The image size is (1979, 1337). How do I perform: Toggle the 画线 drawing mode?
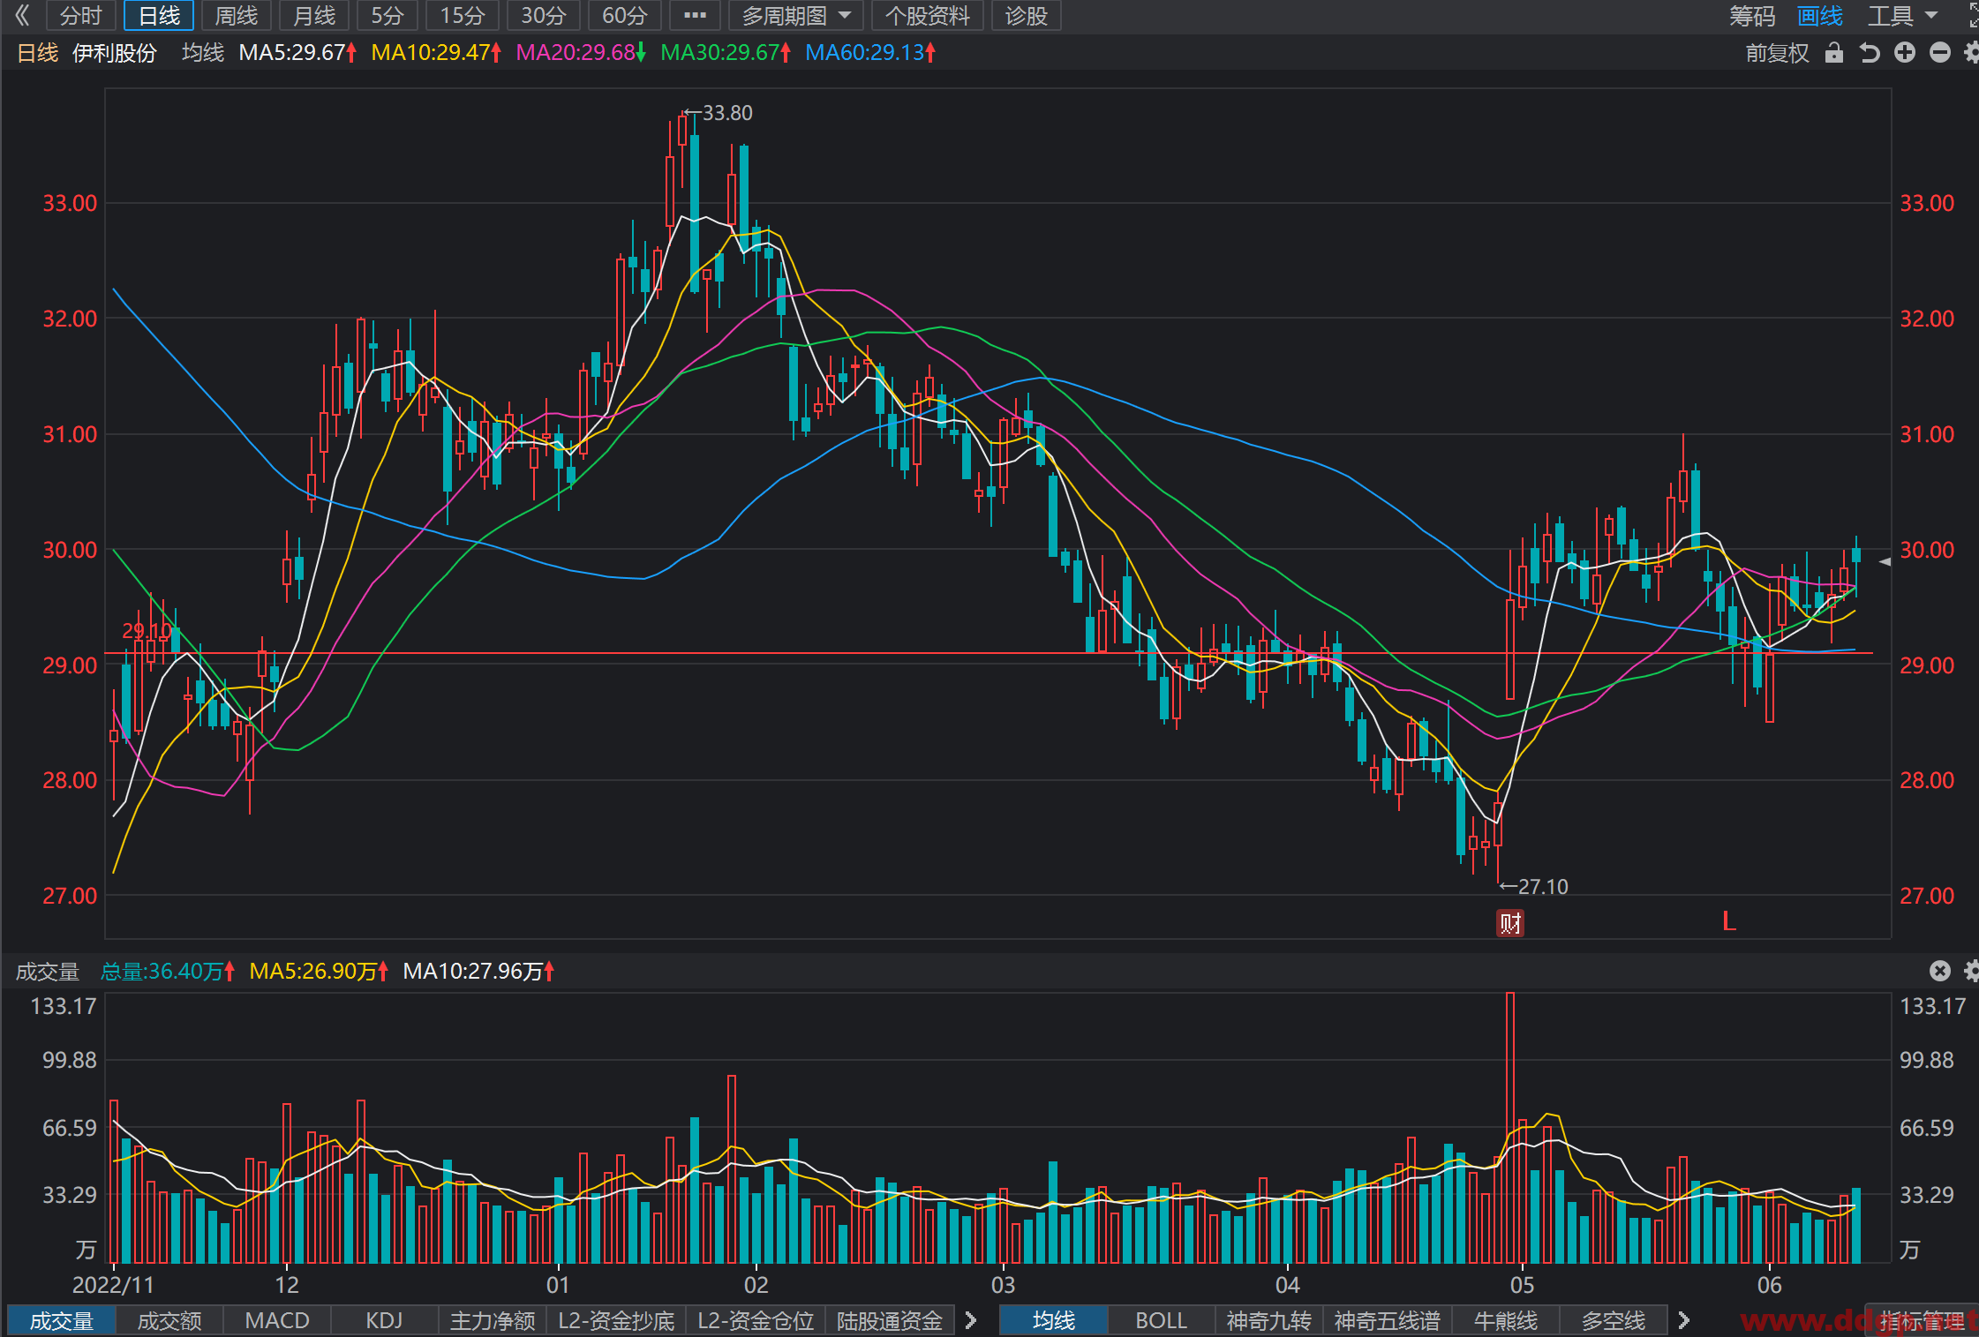1819,16
